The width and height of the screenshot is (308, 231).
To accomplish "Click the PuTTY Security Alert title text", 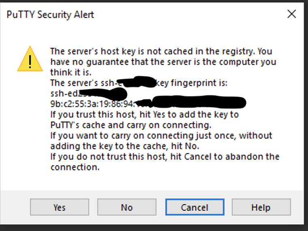I will point(50,15).
